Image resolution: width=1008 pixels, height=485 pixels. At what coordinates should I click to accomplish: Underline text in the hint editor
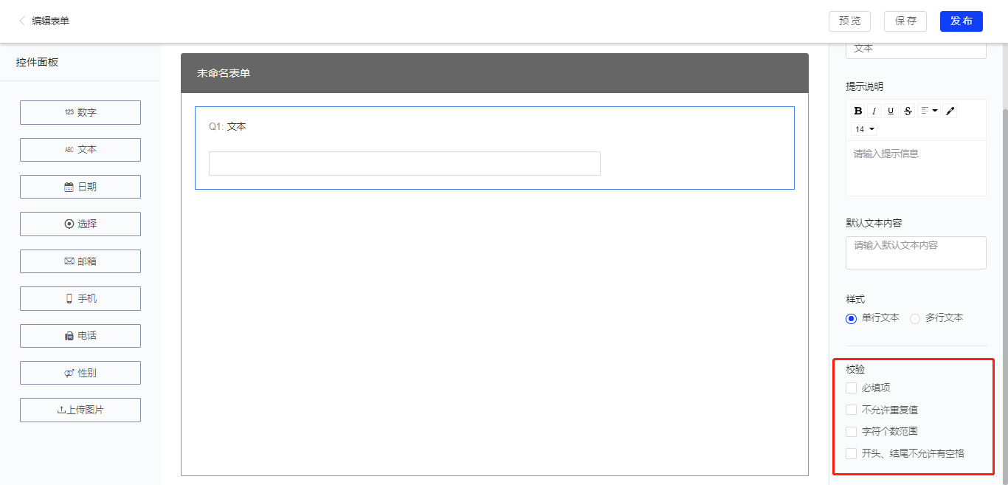pos(891,111)
